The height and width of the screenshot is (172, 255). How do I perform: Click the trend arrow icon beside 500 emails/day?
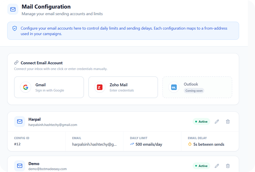click(132, 144)
